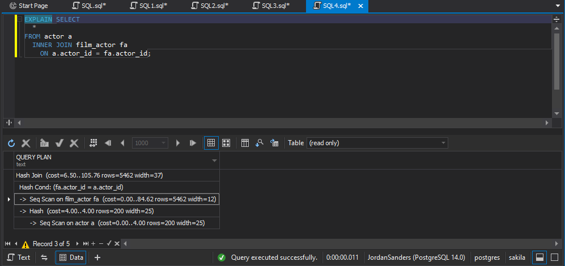This screenshot has height=266, width=565.
Task: Close the SQL4.sql tab
Action: click(x=360, y=6)
